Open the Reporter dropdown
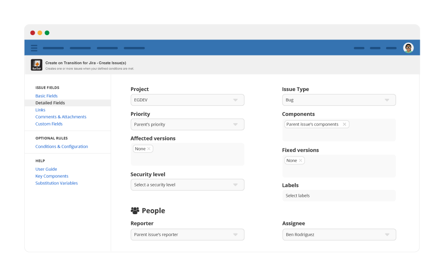The height and width of the screenshot is (276, 445). [187, 234]
